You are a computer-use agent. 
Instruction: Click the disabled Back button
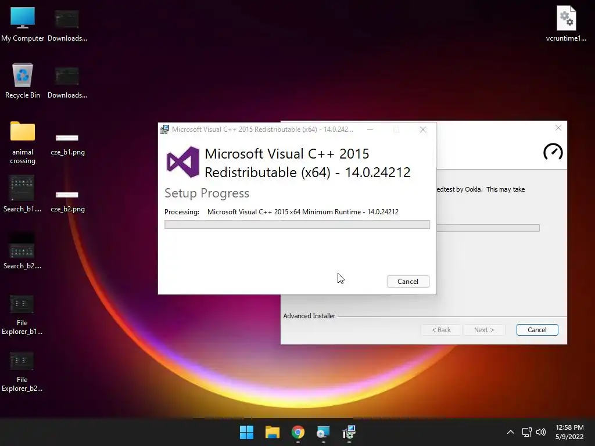pos(442,330)
